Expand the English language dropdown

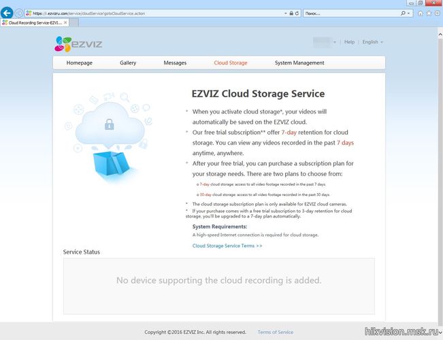373,41
